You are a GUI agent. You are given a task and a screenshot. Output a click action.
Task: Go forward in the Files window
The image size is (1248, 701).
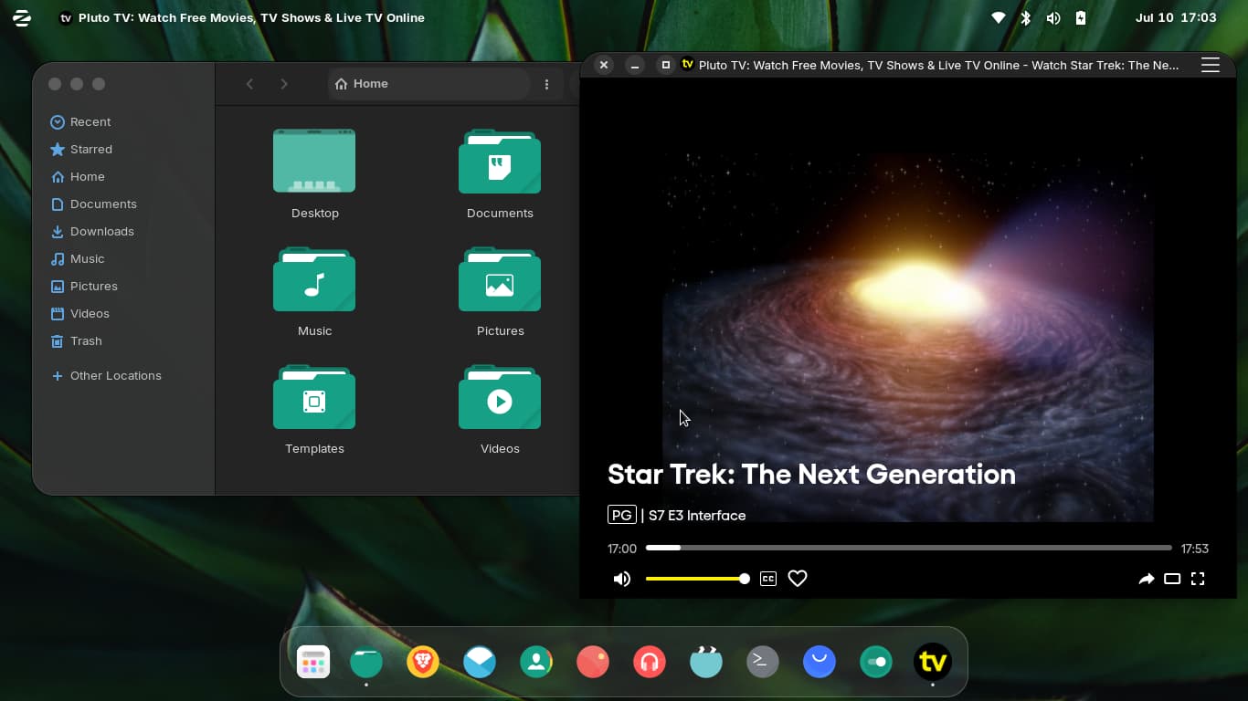tap(284, 84)
